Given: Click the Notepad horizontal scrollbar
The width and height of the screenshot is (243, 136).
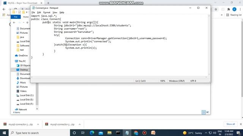Looking at the screenshot, I should pyautogui.click(x=119, y=77).
